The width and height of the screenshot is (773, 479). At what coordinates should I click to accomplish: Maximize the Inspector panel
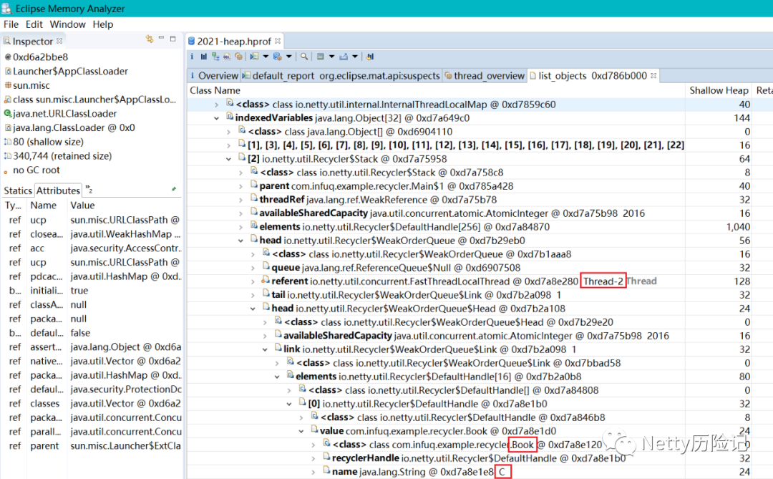coord(173,39)
